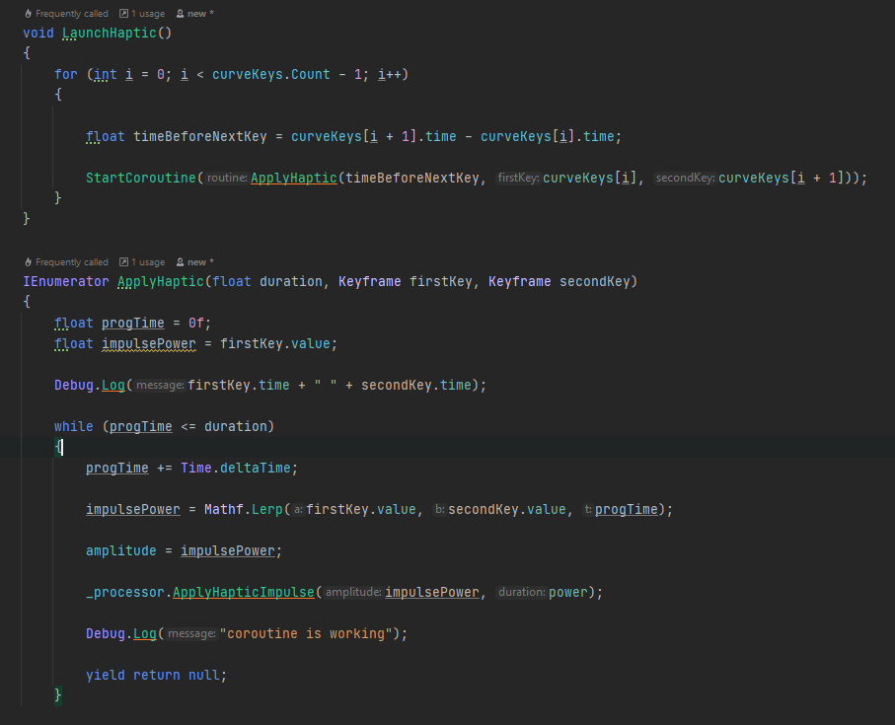Click the while loop's opening brace
895x725 pixels.
pos(58,447)
